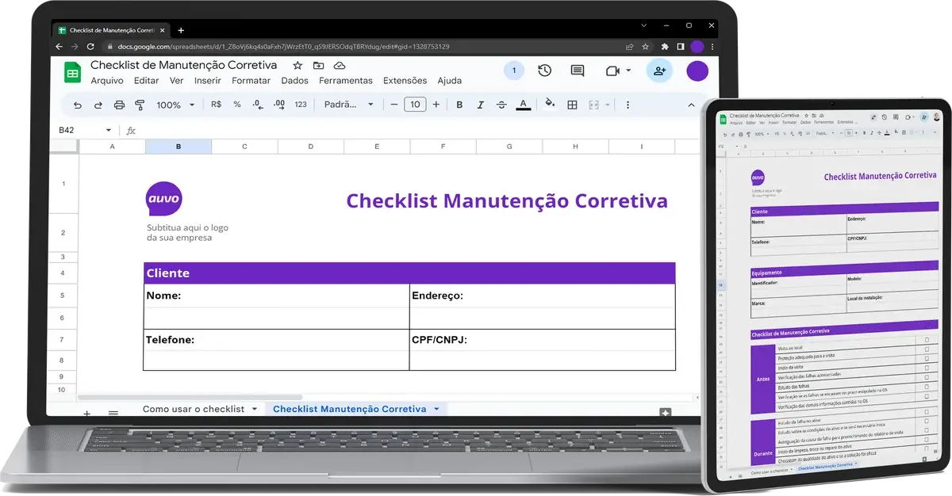Screen dimensions: 952x496
Task: Click the '1' activity badge on laptop
Action: point(514,71)
